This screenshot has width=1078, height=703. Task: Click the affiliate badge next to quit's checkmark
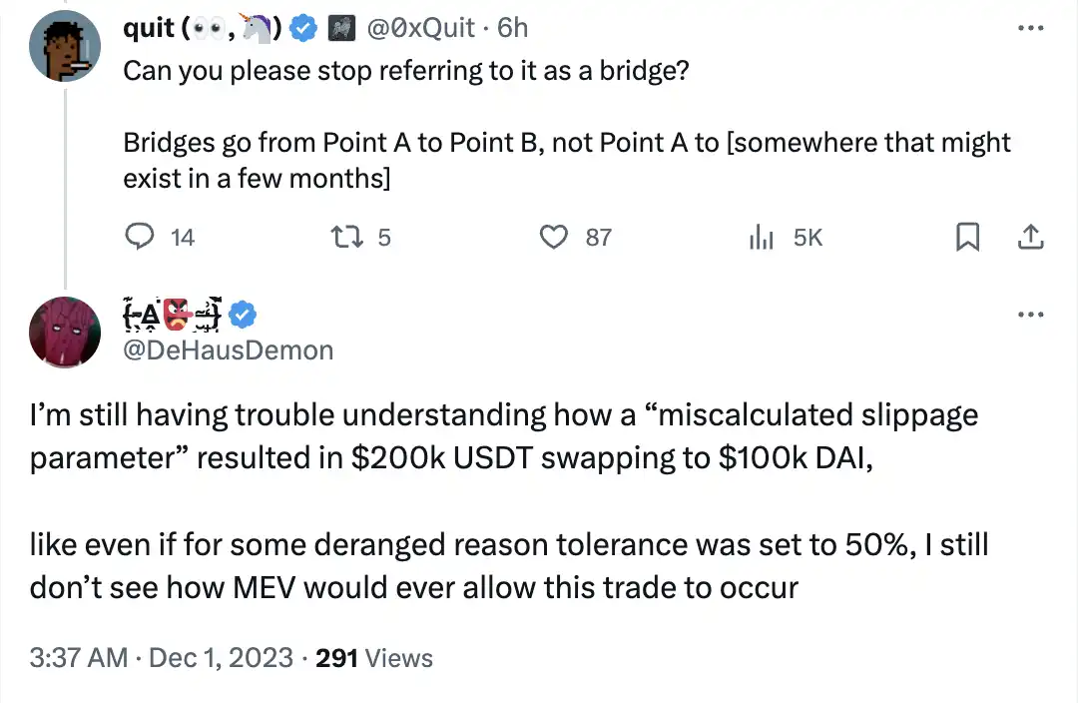click(x=338, y=29)
